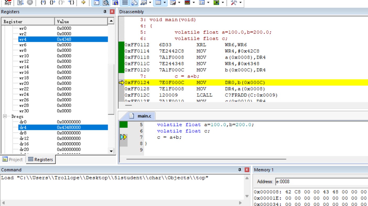Click the Trace Windows icon
Screen dimensions: 368x206
[x=202, y=3]
